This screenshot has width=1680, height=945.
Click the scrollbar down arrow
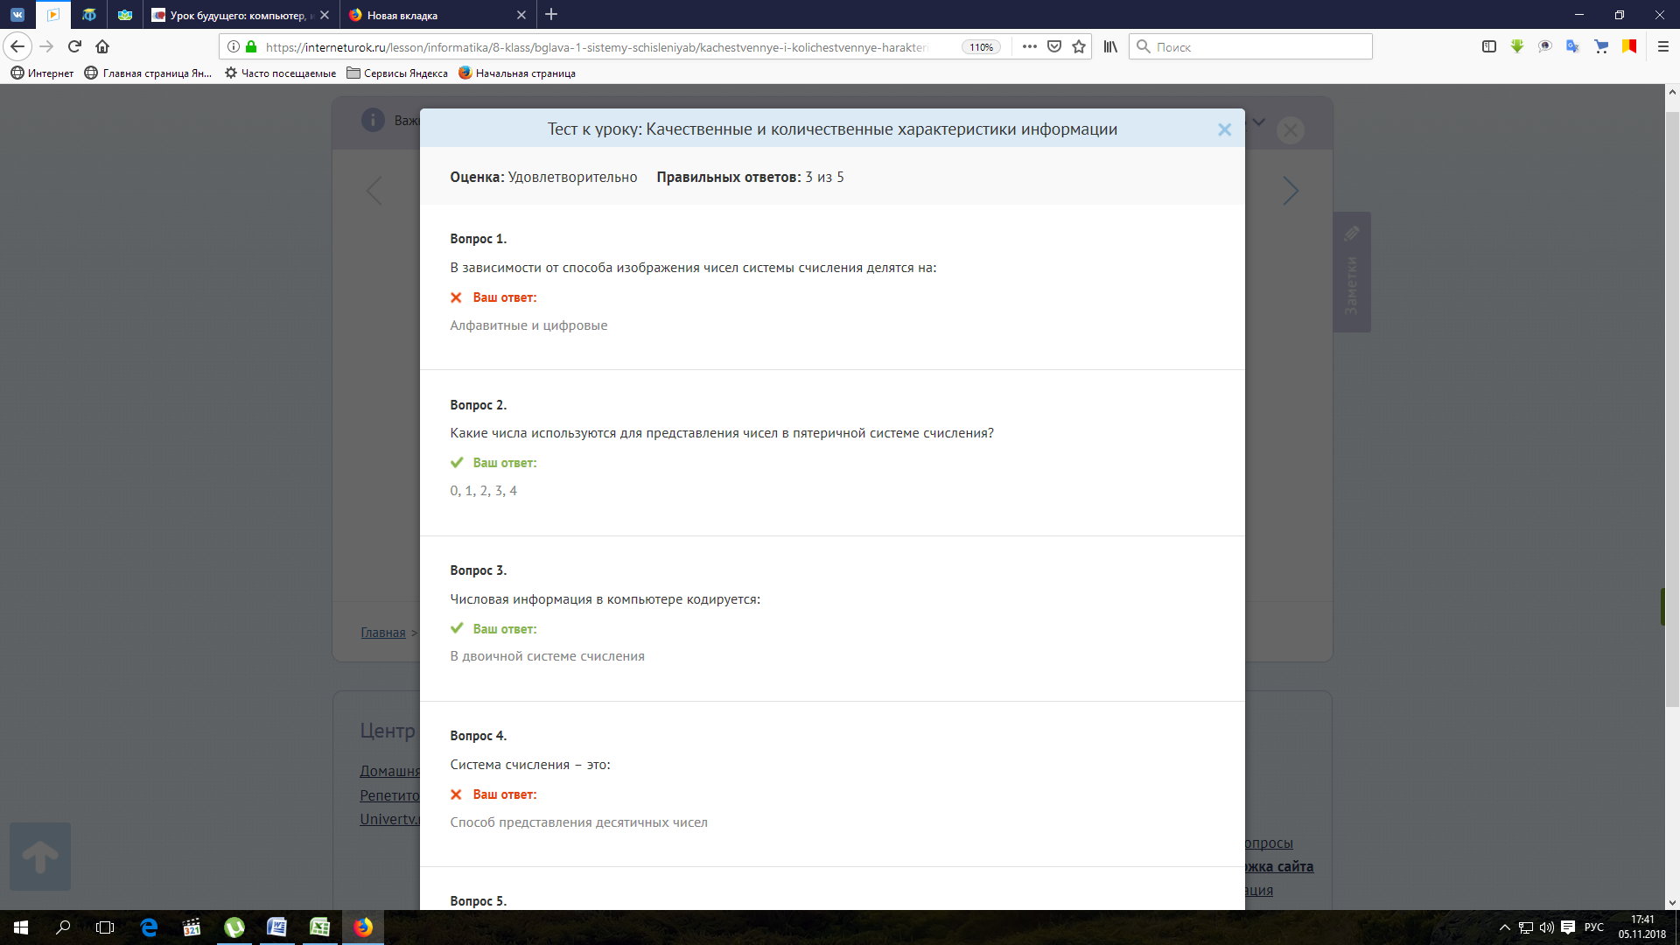[1672, 902]
